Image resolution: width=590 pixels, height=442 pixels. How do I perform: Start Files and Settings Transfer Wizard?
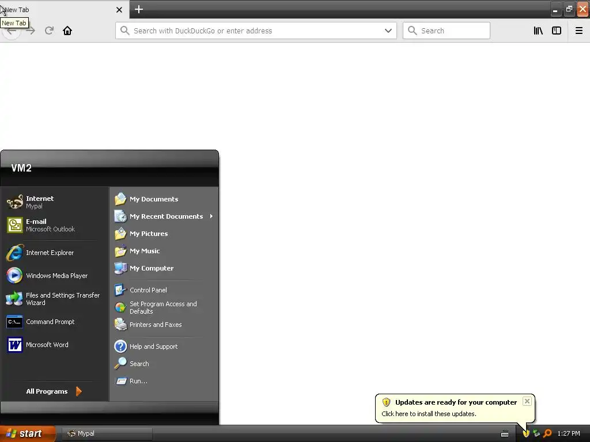point(55,299)
